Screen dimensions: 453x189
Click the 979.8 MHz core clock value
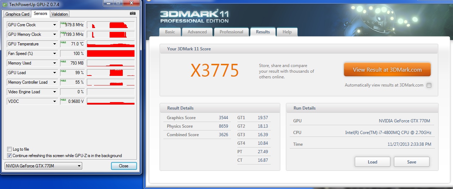click(74, 25)
